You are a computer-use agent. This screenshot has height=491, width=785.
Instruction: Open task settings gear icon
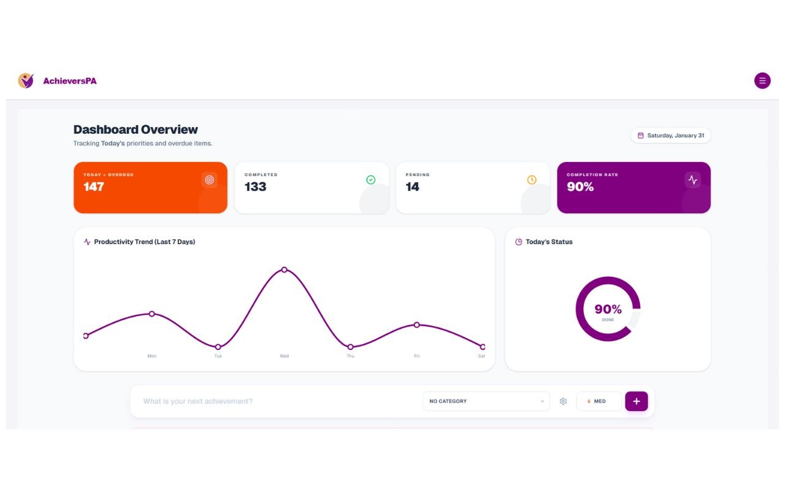(x=563, y=401)
